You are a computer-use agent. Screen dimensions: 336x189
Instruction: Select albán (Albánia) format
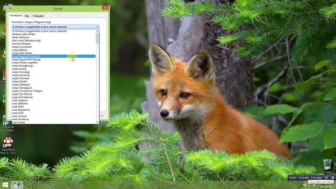point(54,37)
